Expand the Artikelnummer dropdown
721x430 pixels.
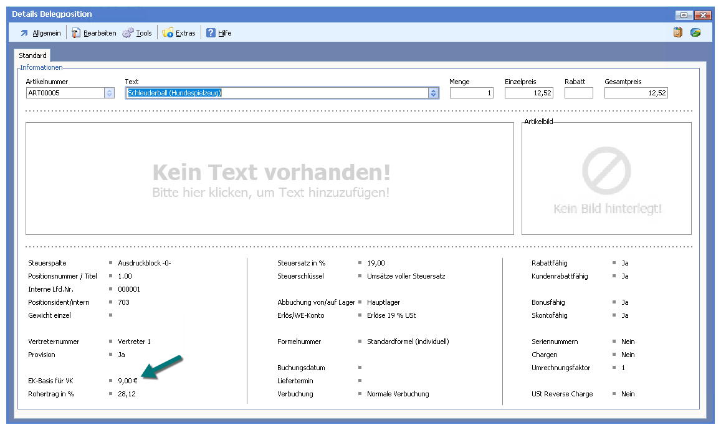110,93
